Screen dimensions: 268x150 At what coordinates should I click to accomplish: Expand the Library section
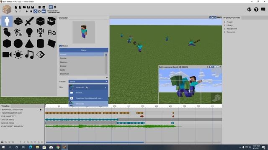pos(225,25)
